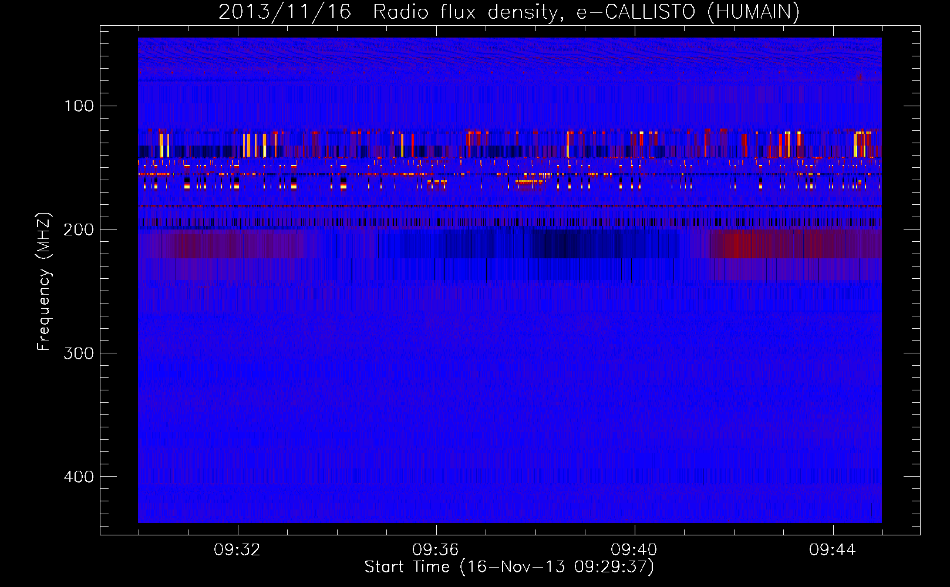950x587 pixels.
Task: Click the 'Frequency (MHZ)' axis label
Action: [x=44, y=282]
